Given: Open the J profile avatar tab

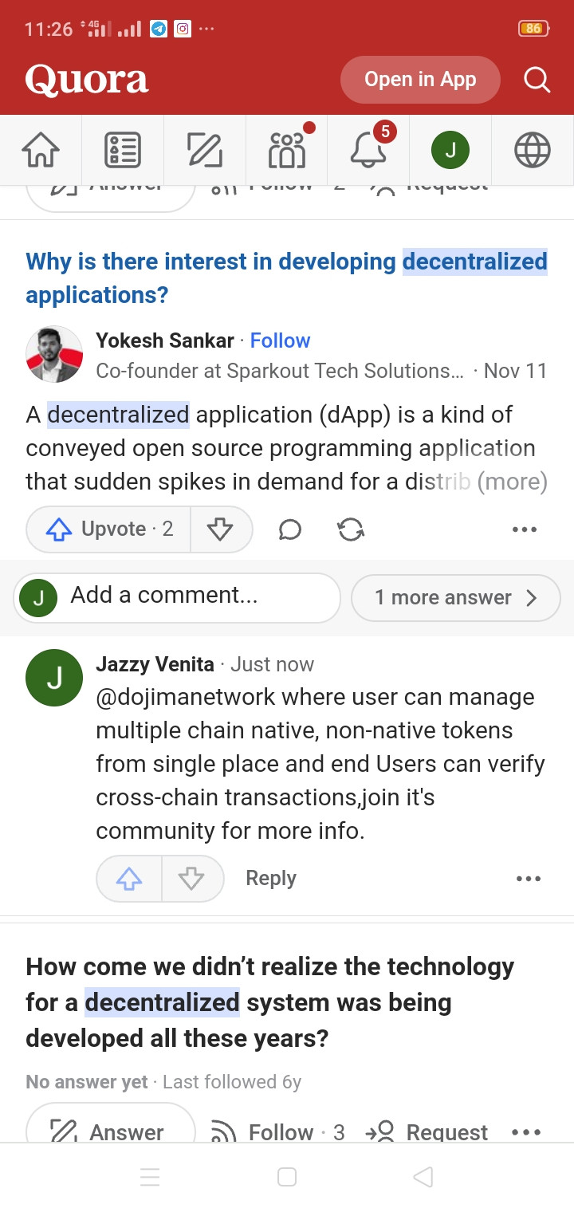Looking at the screenshot, I should 450,150.
